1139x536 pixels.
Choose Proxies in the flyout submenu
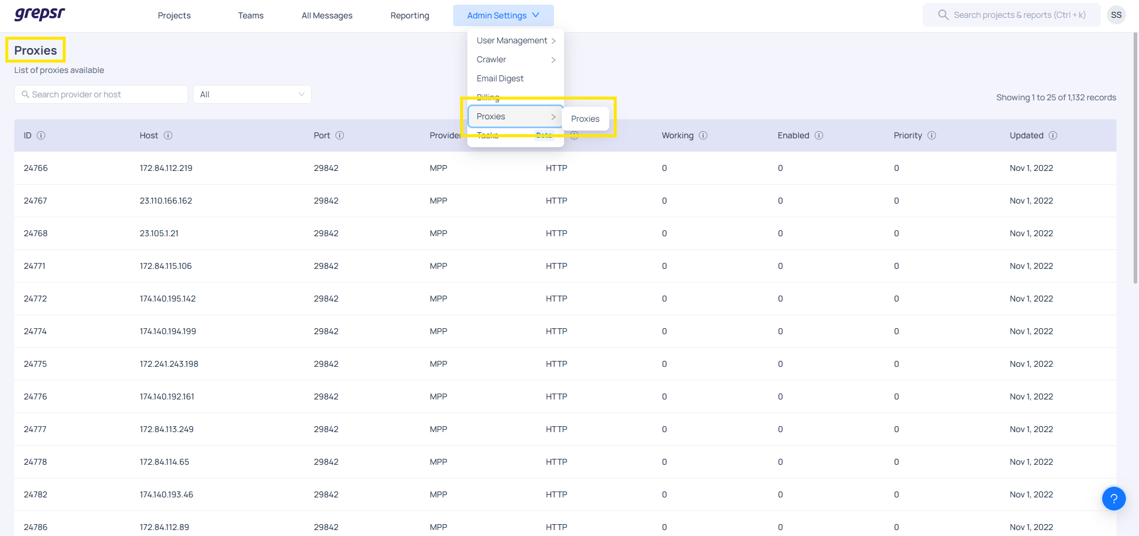pyautogui.click(x=585, y=119)
